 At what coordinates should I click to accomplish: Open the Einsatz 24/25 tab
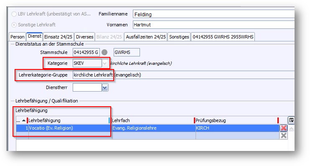58,37
